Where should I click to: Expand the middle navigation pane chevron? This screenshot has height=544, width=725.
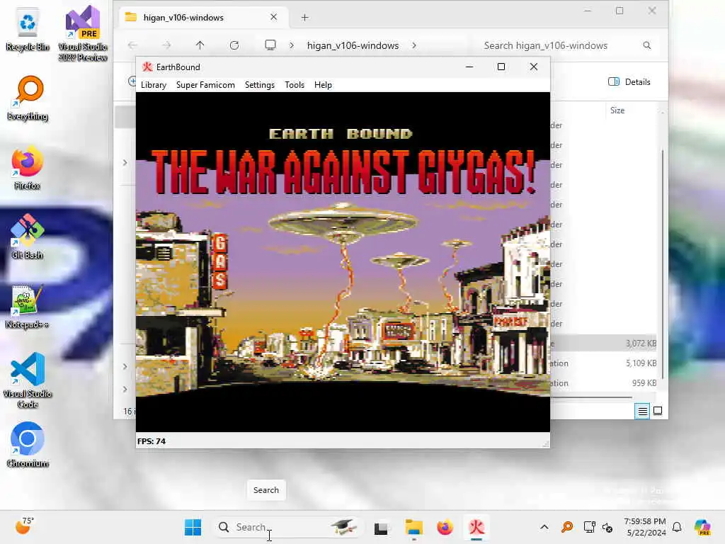pos(125,366)
